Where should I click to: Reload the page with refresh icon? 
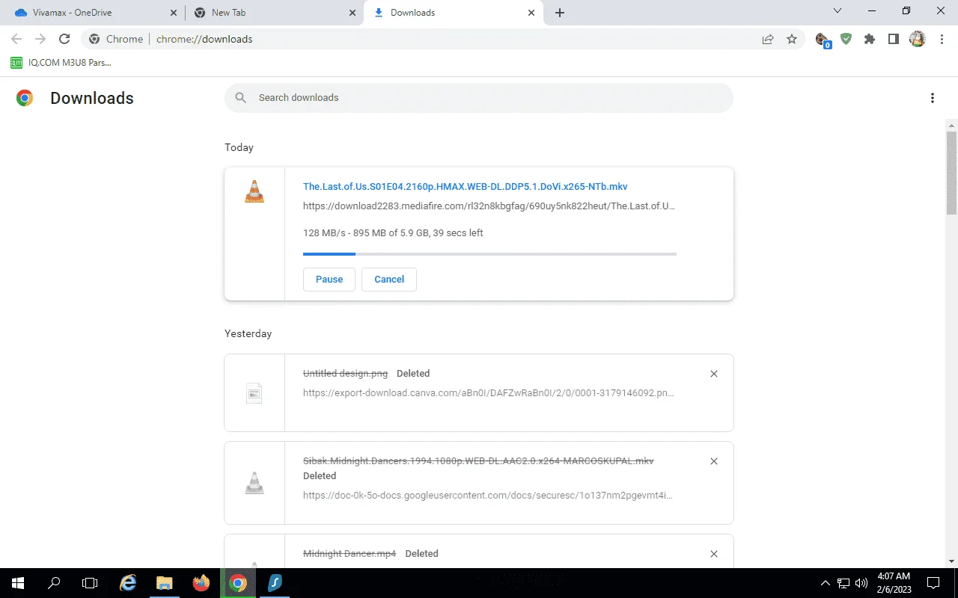pyautogui.click(x=64, y=39)
